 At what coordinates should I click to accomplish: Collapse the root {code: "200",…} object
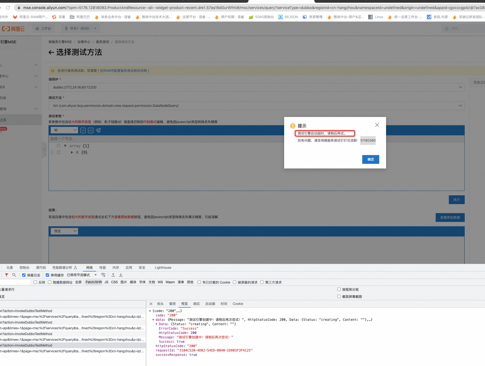tap(150, 311)
